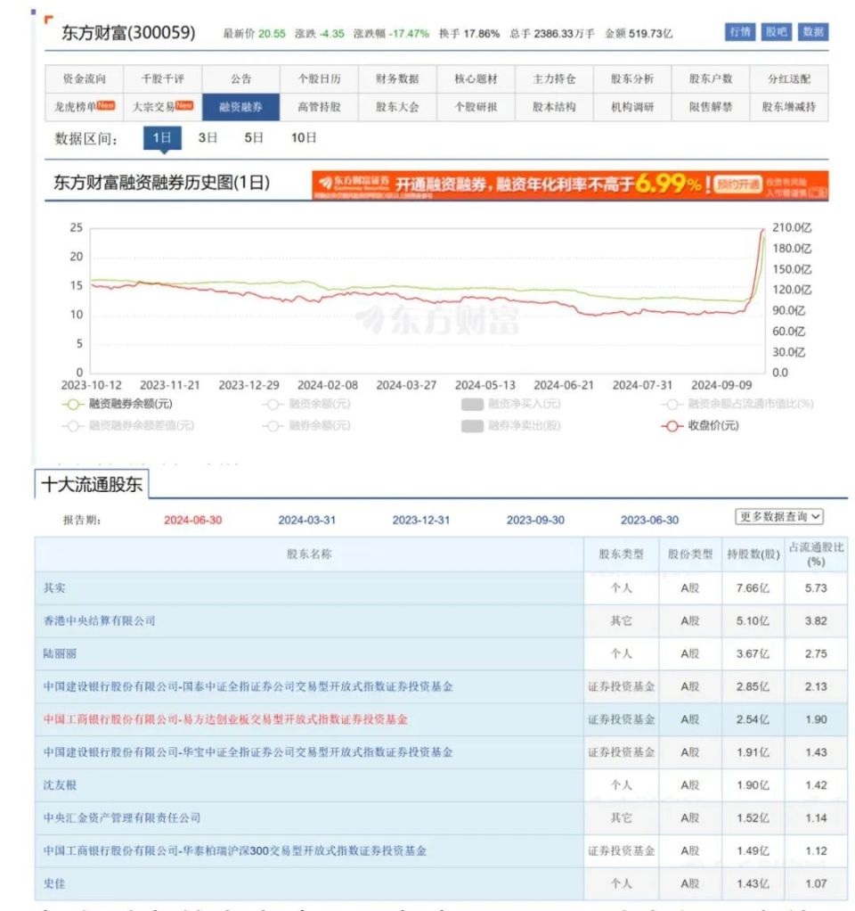This screenshot has width=855, height=911.
Task: Toggle 融资融券余额差值(元) legend series
Action: click(127, 426)
